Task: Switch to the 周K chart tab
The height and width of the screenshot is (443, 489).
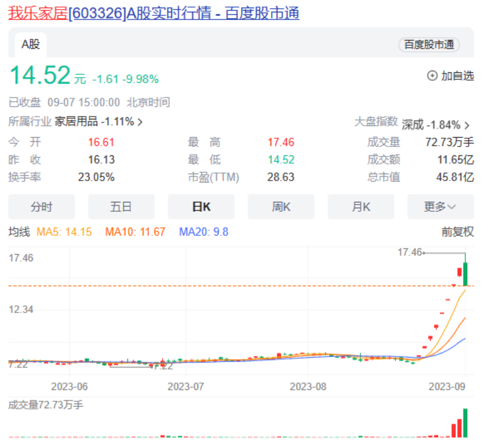Action: pos(281,206)
